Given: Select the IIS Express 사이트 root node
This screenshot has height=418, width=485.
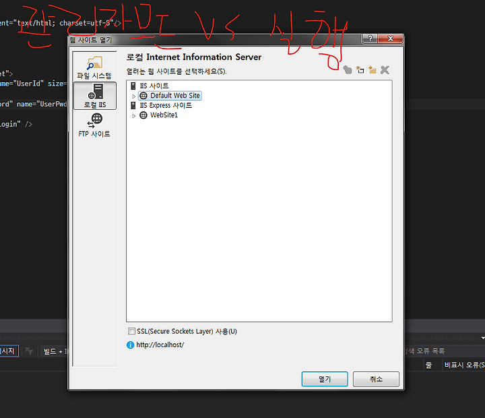Looking at the screenshot, I should [x=161, y=106].
